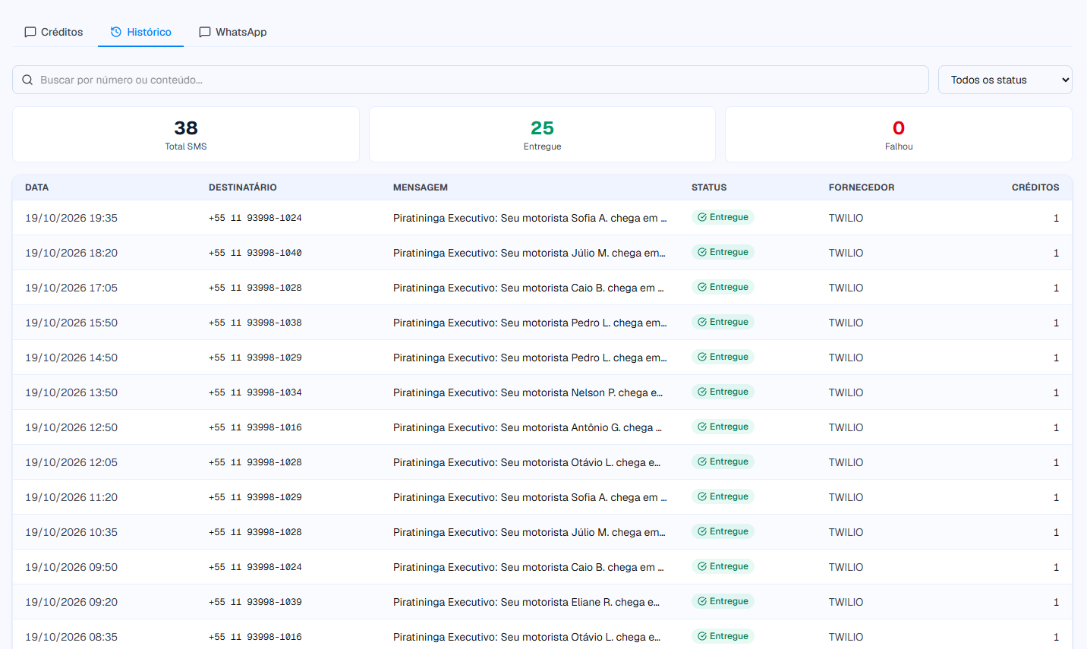The width and height of the screenshot is (1087, 649).
Task: Click the DESTINATÁRIO column header
Action: (243, 187)
